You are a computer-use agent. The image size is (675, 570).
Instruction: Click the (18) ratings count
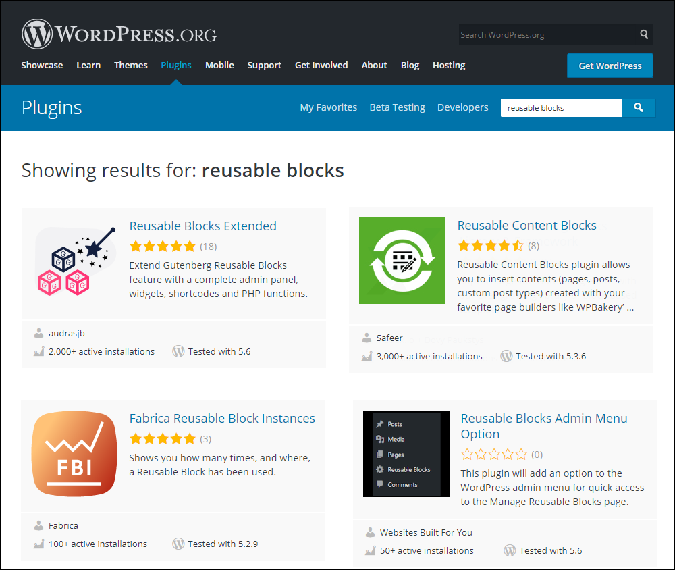(209, 247)
